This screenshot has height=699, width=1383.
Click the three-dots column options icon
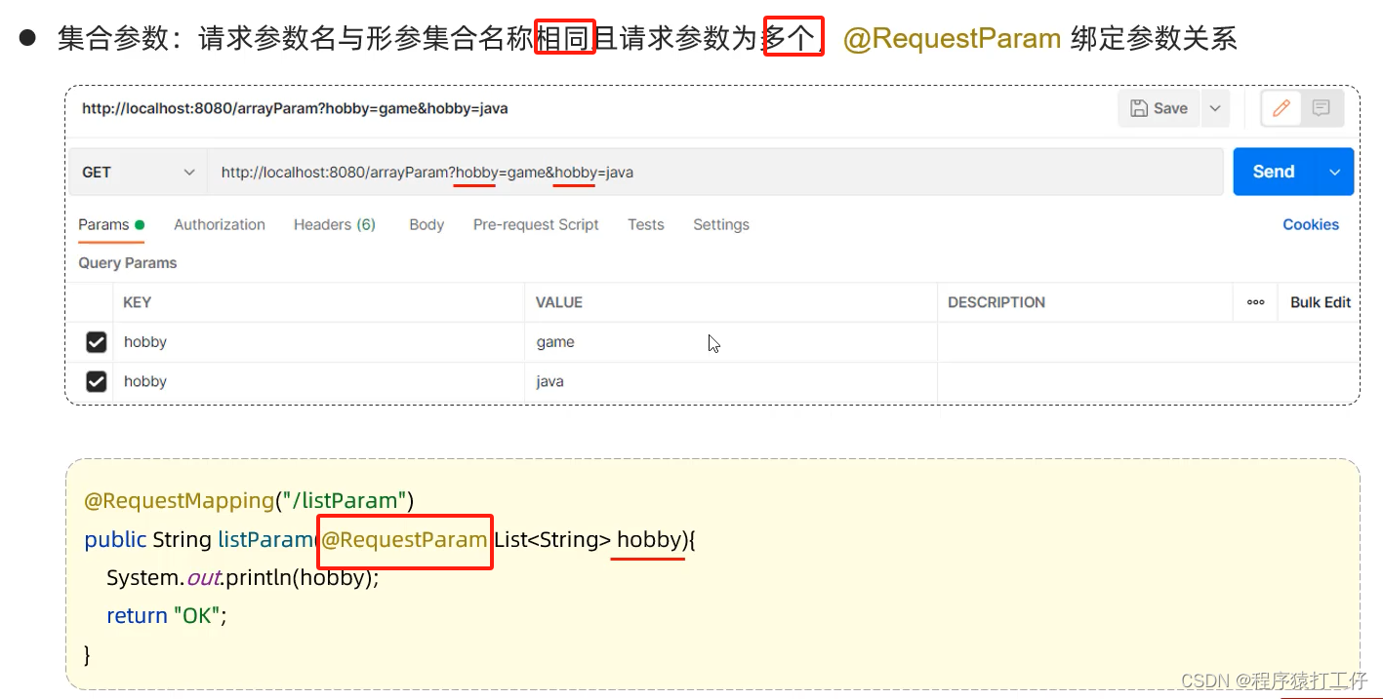[x=1256, y=302]
